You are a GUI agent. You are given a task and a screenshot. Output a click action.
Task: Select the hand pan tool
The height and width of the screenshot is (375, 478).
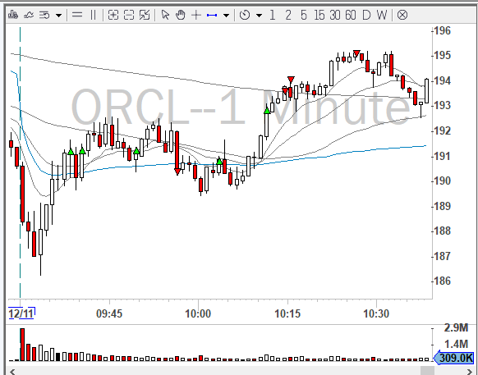click(x=181, y=15)
